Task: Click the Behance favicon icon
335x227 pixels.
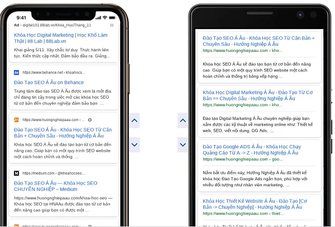Action: tap(16, 73)
